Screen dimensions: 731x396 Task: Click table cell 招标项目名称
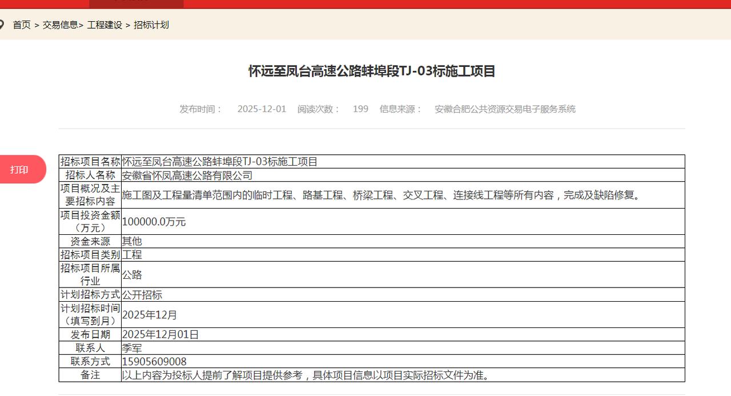point(90,162)
